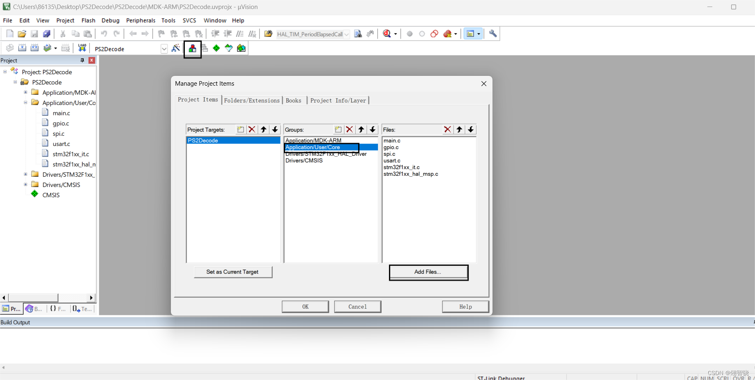Image resolution: width=755 pixels, height=380 pixels.
Task: Open the Configuration wrench icon
Action: point(493,34)
